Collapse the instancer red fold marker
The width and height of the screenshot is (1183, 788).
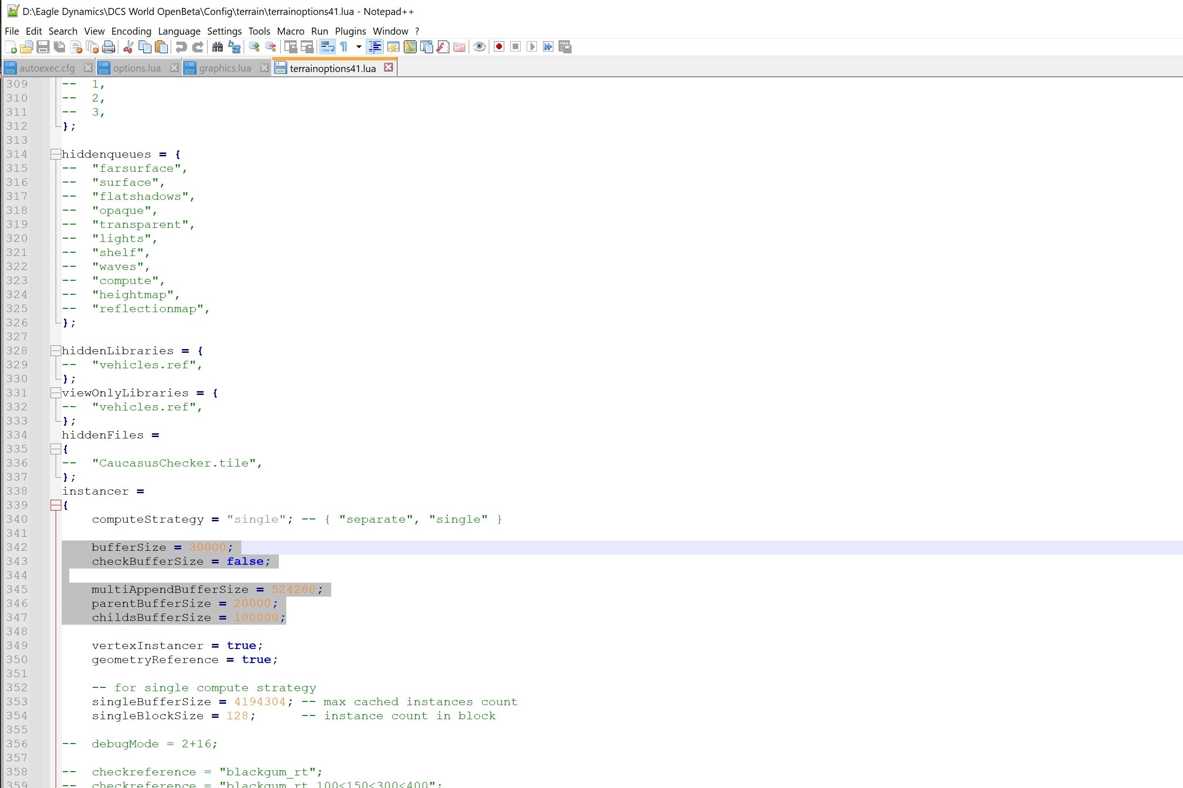(56, 505)
